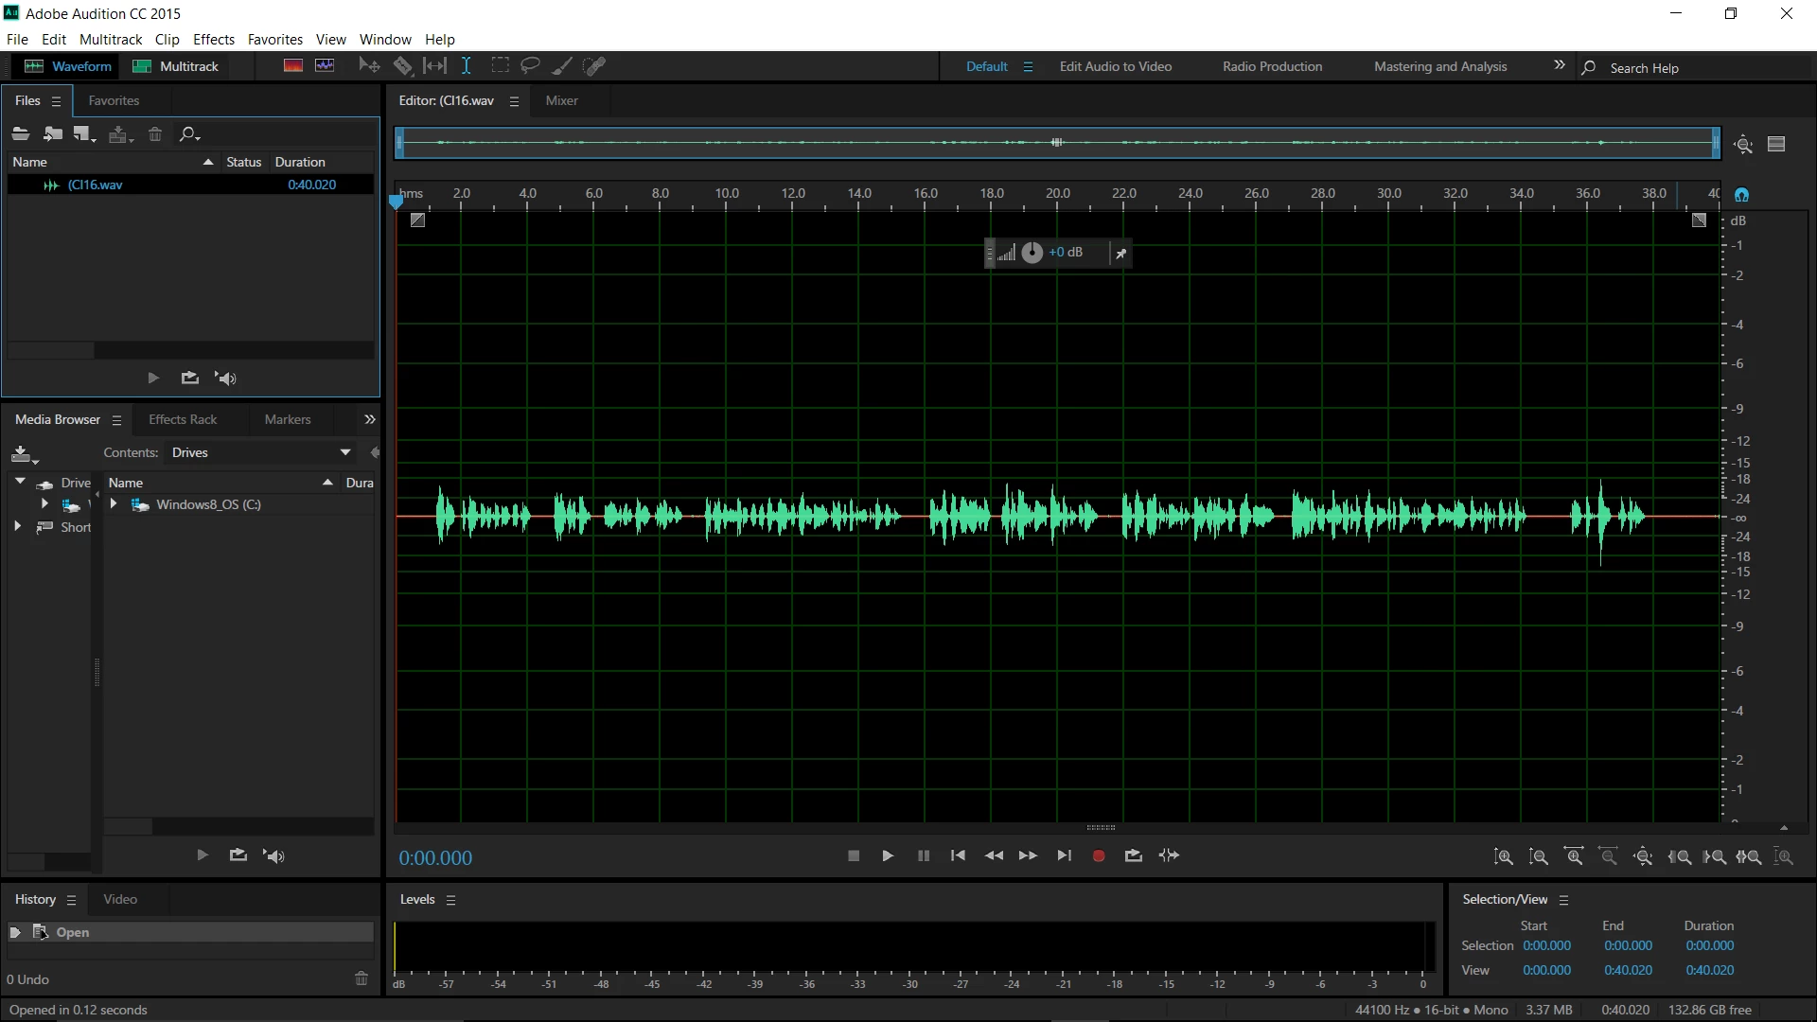Toggle Loop Playback button
This screenshot has width=1817, height=1022.
[x=1133, y=856]
